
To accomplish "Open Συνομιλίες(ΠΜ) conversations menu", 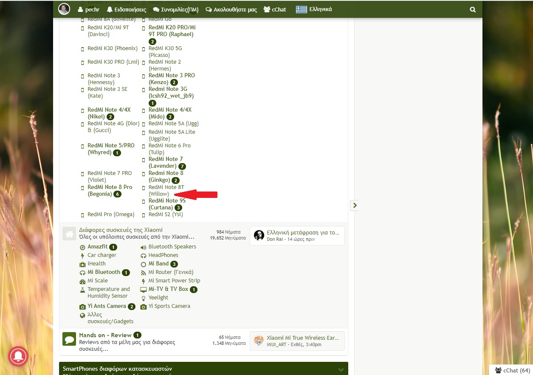I will [176, 9].
